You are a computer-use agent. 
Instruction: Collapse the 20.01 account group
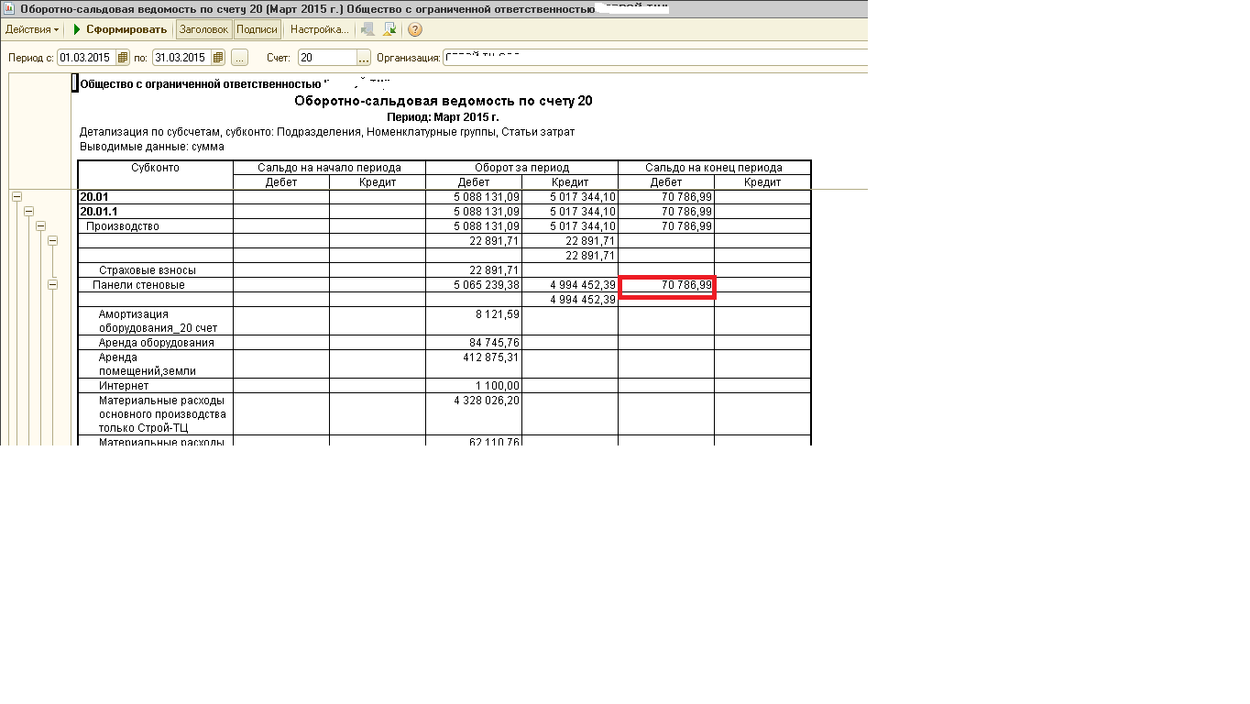coord(16,196)
